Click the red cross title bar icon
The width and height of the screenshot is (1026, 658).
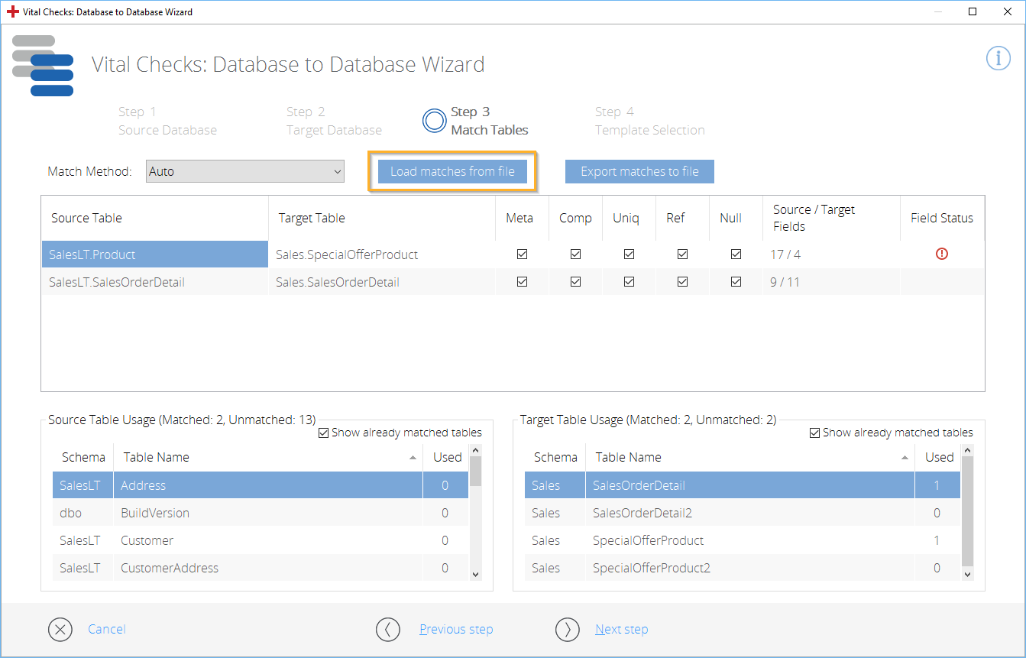pyautogui.click(x=12, y=12)
